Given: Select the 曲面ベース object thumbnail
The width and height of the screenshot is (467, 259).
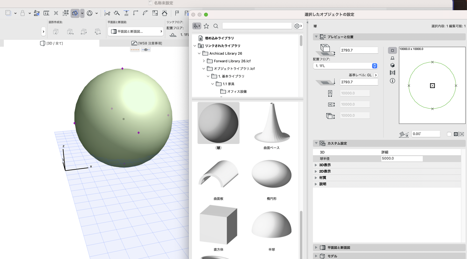Looking at the screenshot, I should pyautogui.click(x=272, y=123).
